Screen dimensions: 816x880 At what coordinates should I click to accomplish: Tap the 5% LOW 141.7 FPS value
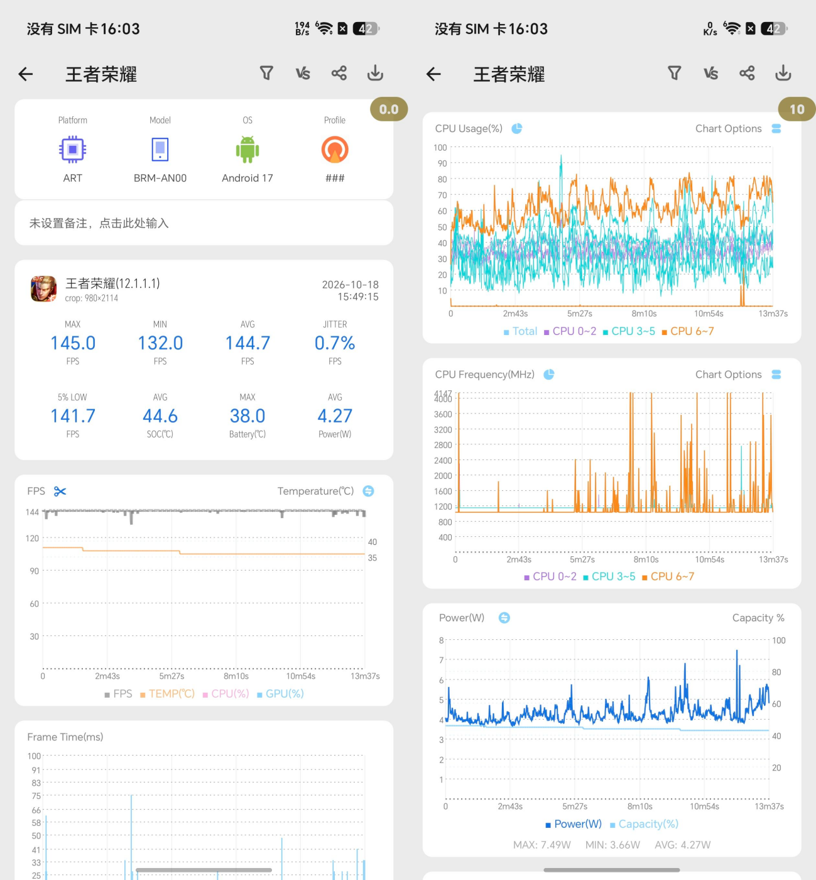[x=73, y=415]
